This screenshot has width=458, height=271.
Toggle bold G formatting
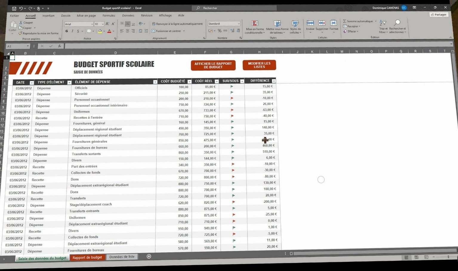[67, 31]
